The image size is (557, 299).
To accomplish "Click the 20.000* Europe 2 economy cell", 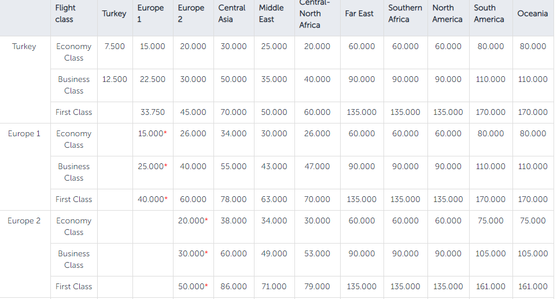I will [193, 221].
